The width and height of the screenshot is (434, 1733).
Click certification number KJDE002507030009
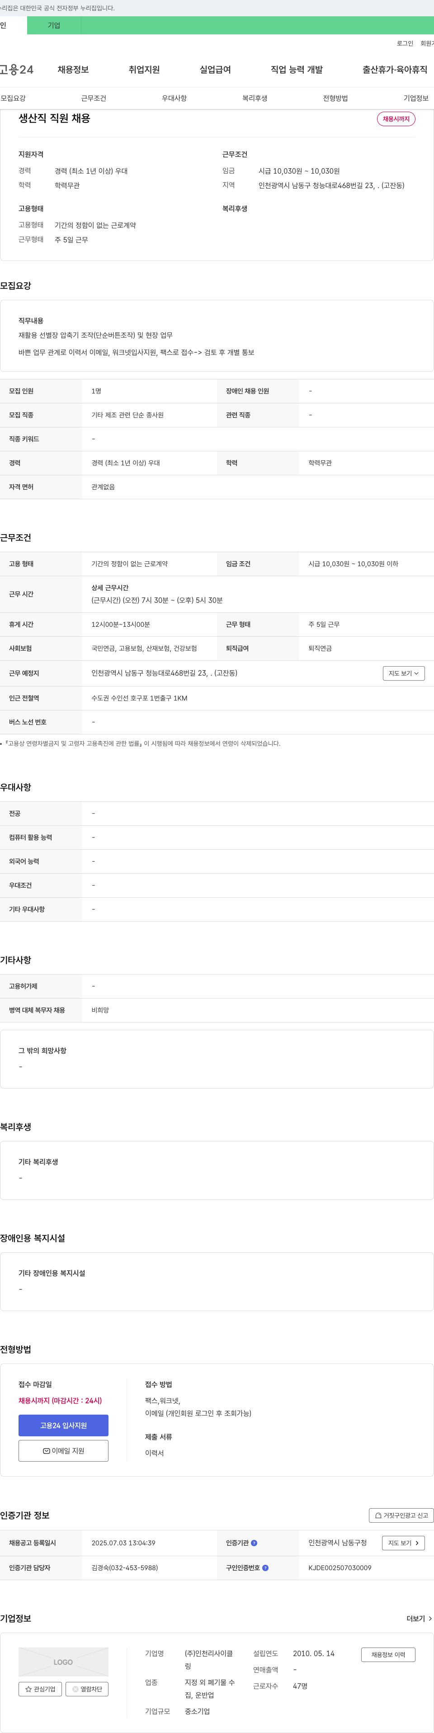(x=340, y=1567)
